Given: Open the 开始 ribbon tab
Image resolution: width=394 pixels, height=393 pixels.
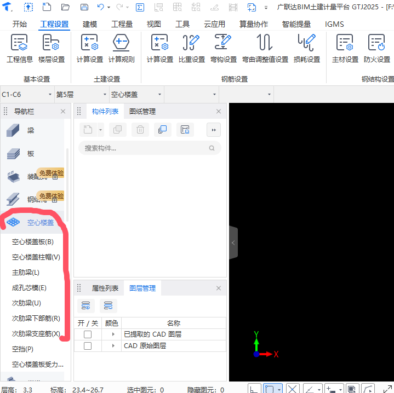Looking at the screenshot, I should pyautogui.click(x=19, y=24).
